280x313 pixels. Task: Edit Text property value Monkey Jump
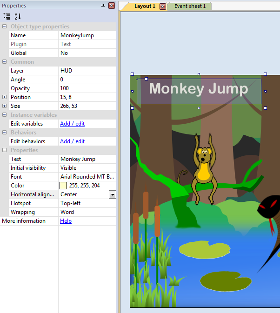point(87,159)
